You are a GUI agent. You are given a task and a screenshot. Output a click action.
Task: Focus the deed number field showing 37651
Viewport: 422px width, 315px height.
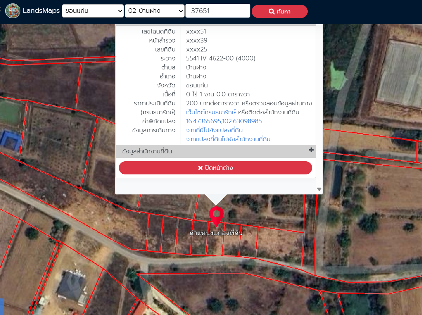pyautogui.click(x=218, y=11)
